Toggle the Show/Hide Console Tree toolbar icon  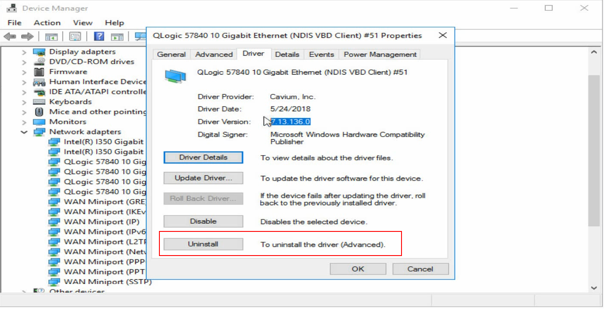coord(52,37)
